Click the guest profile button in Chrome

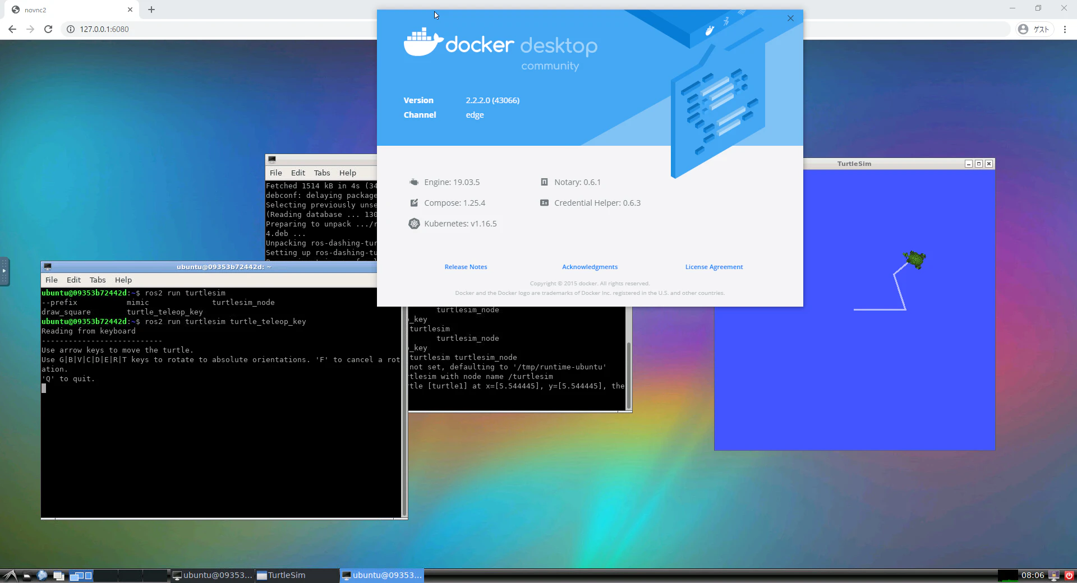coord(1034,29)
